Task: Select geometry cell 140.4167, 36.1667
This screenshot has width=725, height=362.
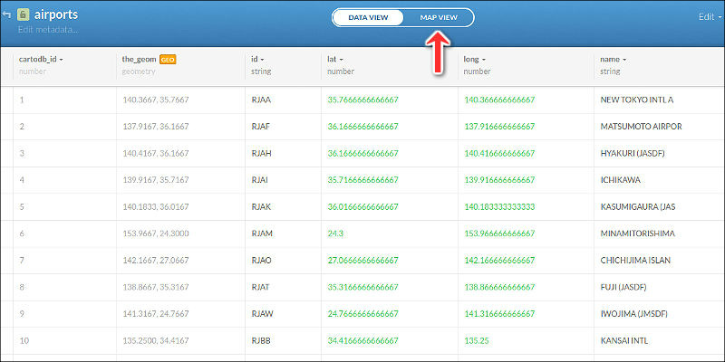Action: click(x=156, y=153)
